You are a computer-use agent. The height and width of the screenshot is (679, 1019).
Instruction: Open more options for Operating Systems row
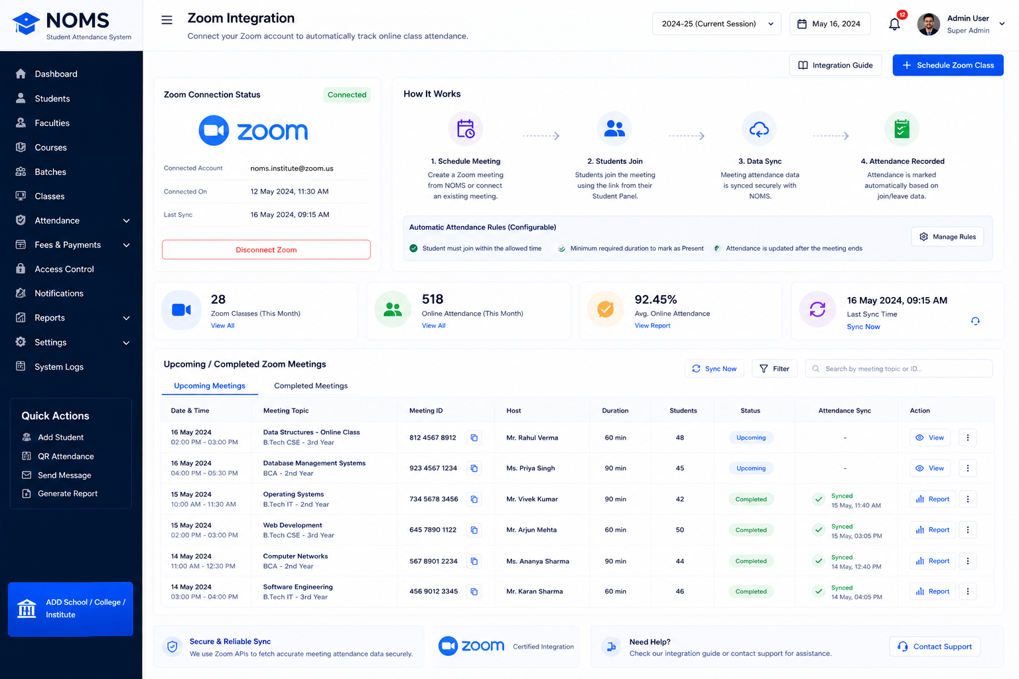point(968,499)
